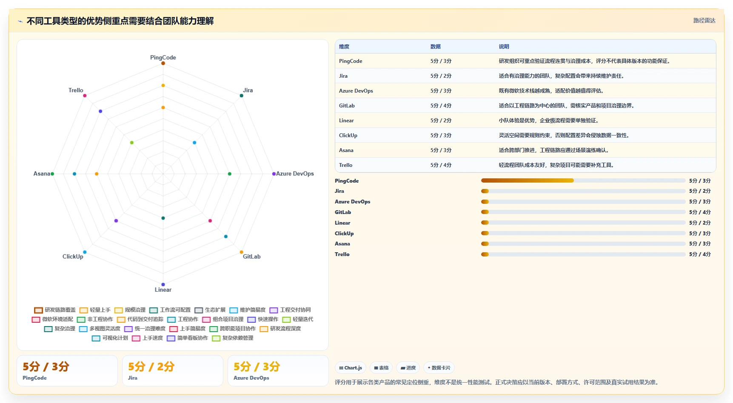Click the 复杂治理 legend swatch
Screen dimensions: 733x403
pyautogui.click(x=48, y=329)
